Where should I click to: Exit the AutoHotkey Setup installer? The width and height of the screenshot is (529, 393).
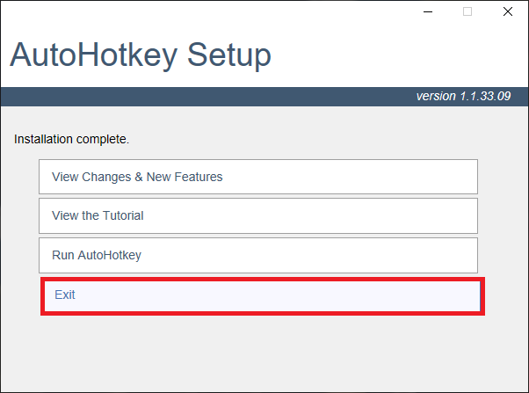click(x=262, y=296)
